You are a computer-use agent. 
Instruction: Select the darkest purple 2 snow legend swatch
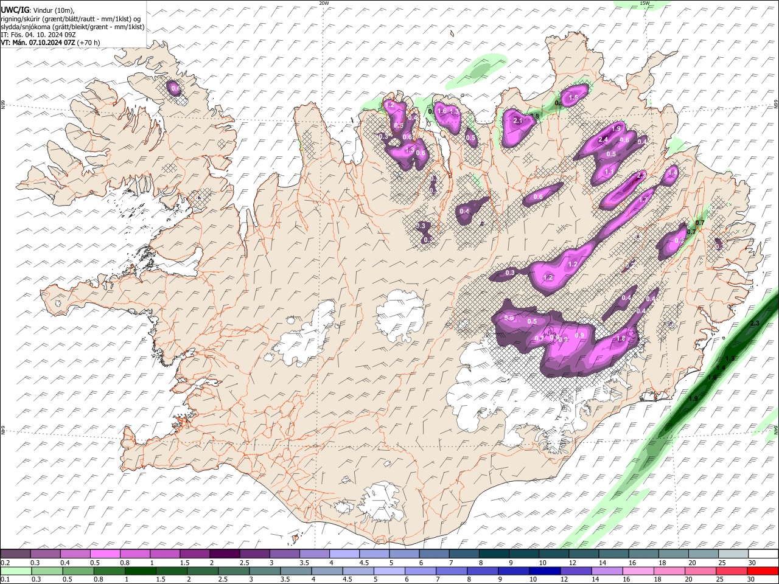coord(225,554)
